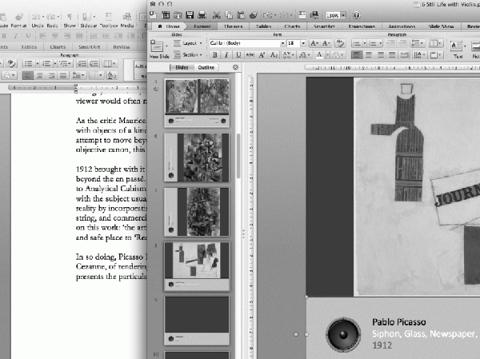The image size is (480, 359).
Task: Toggle Italic in PowerPoint Font group
Action: (226, 55)
